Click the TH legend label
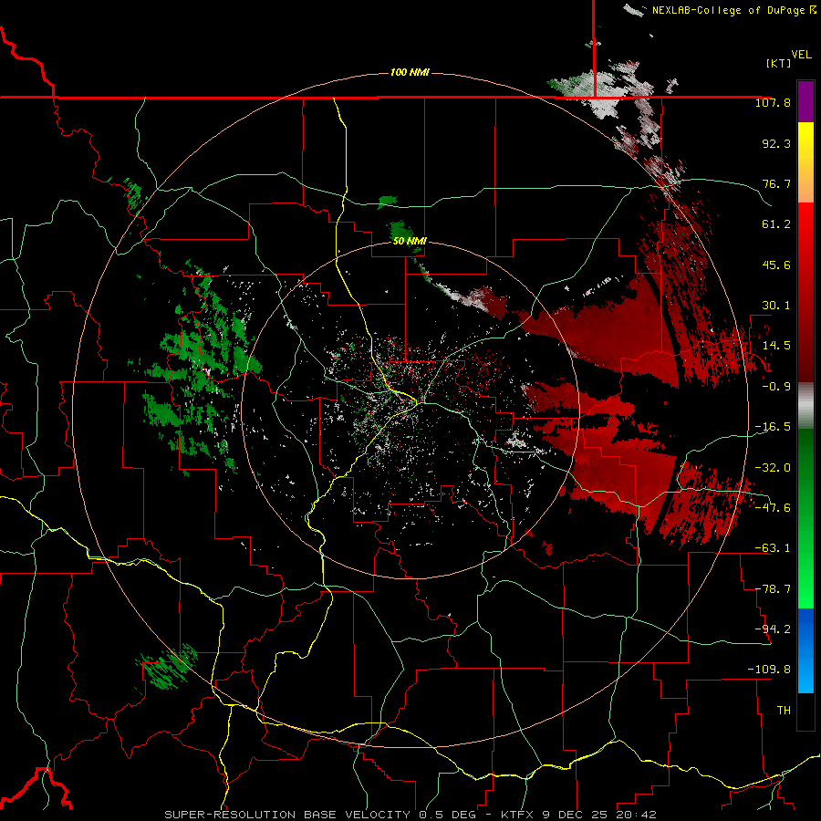 (x=784, y=711)
